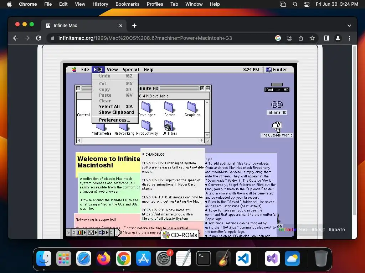Collapse control strip using end tab
The image size is (365, 273).
click(x=118, y=232)
